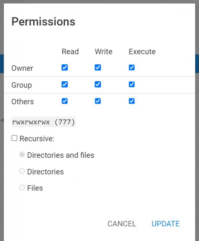Uncheck Others Write permission checkbox

tap(98, 101)
